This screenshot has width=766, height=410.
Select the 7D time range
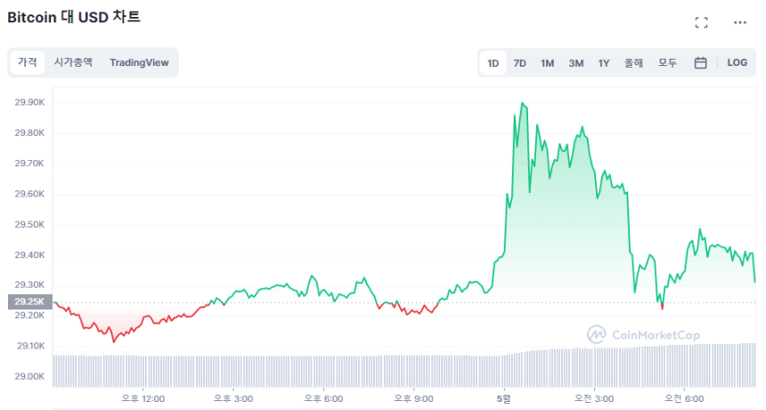tap(520, 63)
